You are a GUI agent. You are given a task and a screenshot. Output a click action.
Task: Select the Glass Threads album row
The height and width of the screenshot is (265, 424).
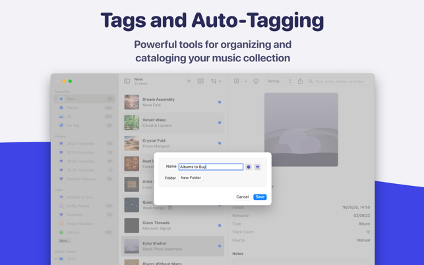pyautogui.click(x=173, y=225)
